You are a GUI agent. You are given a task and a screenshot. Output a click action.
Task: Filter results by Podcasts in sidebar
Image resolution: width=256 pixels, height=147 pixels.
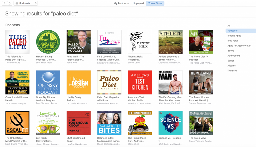(x=241, y=31)
